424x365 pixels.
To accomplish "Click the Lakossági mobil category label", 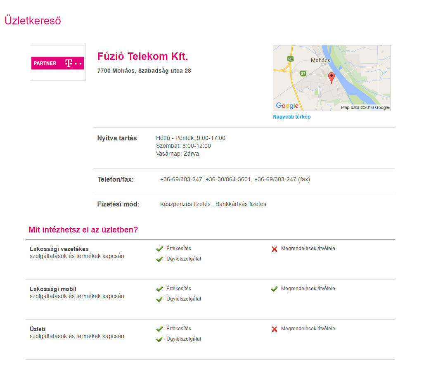I will pos(53,289).
